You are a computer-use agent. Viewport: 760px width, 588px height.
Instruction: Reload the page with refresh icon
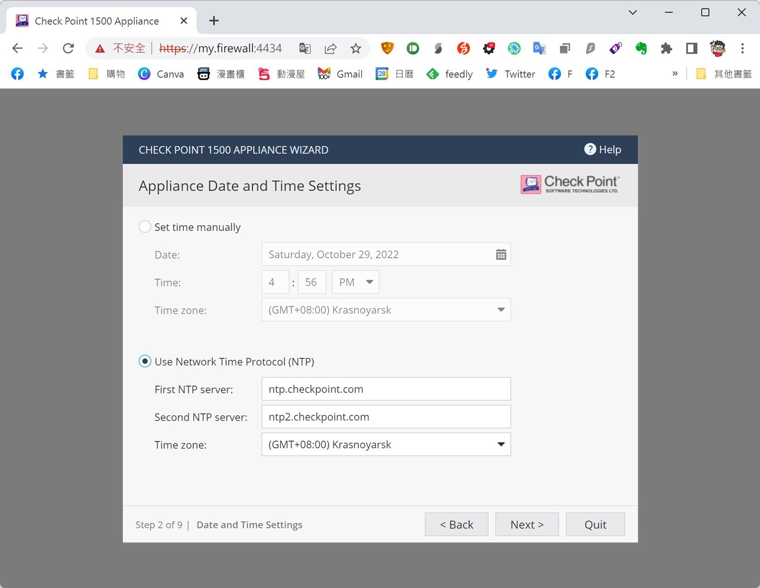[68, 48]
